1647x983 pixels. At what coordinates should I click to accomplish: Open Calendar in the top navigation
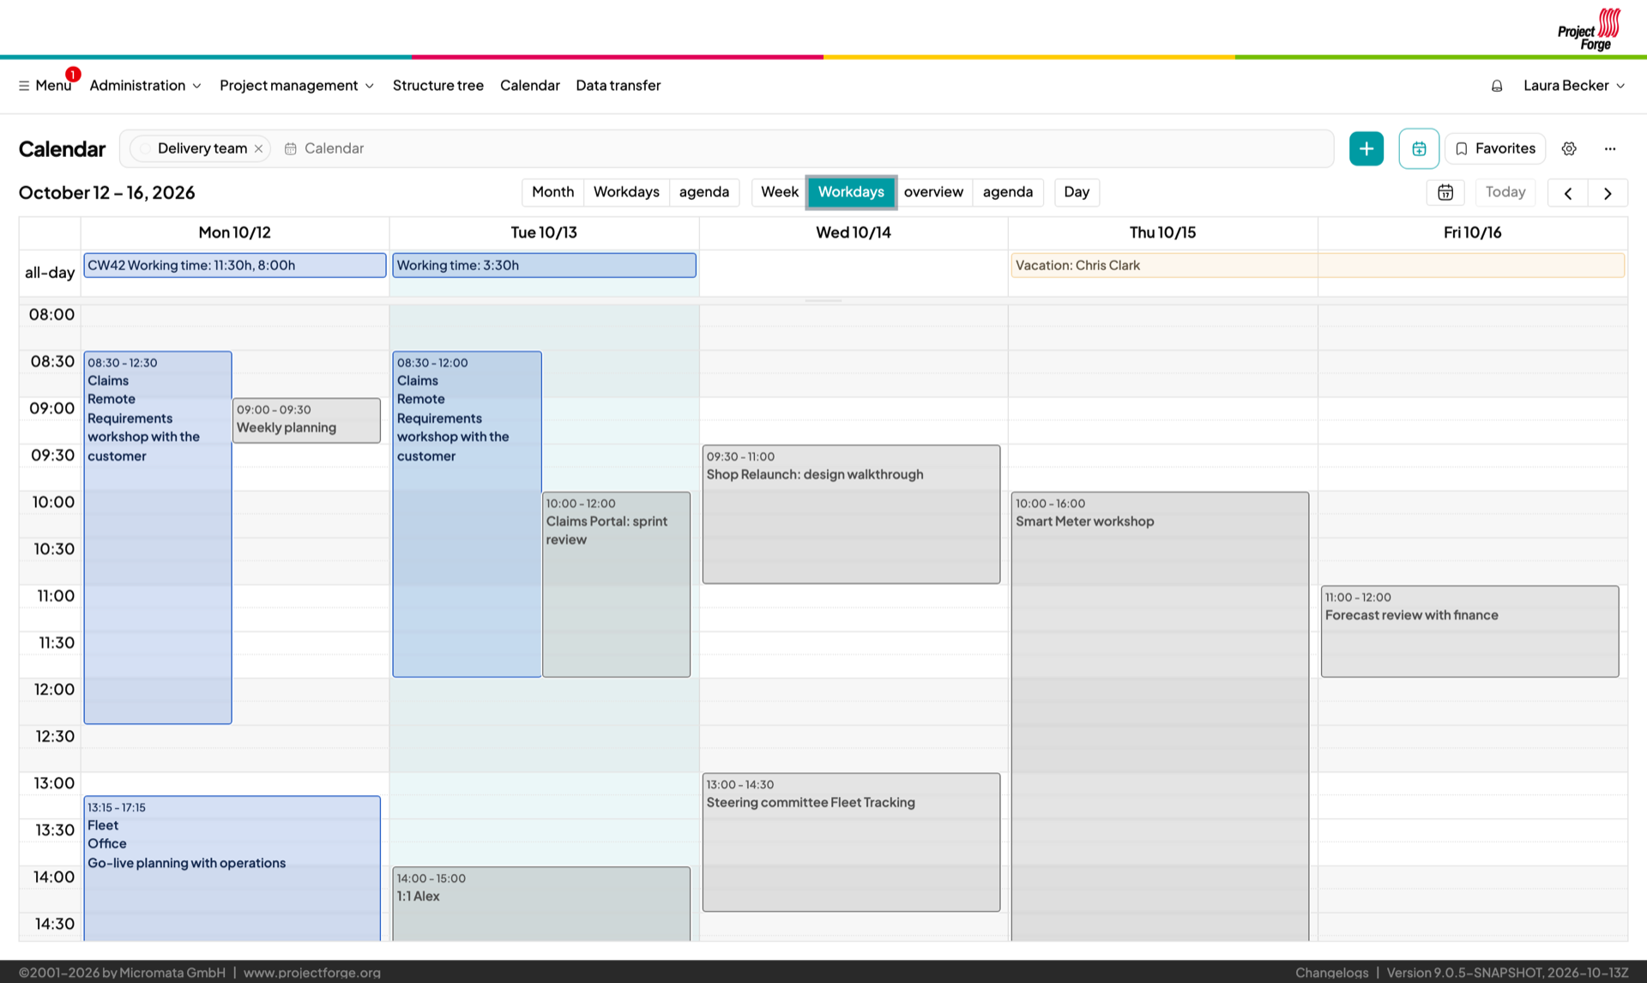click(529, 85)
